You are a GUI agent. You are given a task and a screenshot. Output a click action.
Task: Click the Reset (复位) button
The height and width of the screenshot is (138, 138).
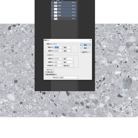coord(85,48)
